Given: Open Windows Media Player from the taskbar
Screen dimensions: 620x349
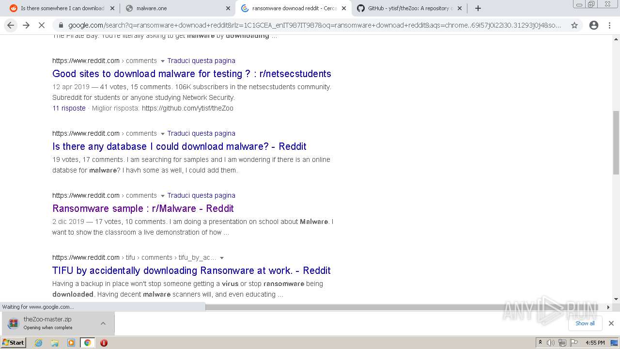Looking at the screenshot, I should click(x=71, y=343).
